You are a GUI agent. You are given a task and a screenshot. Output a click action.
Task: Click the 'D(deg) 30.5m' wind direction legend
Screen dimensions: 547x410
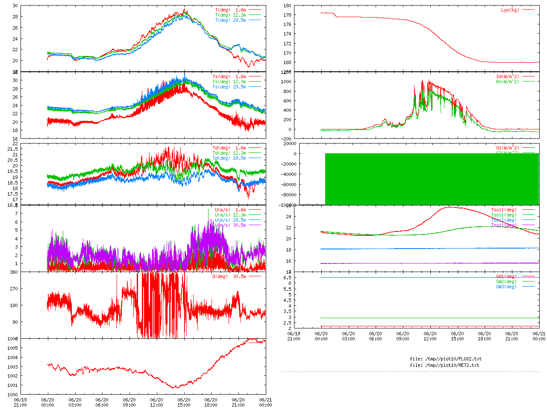click(229, 276)
